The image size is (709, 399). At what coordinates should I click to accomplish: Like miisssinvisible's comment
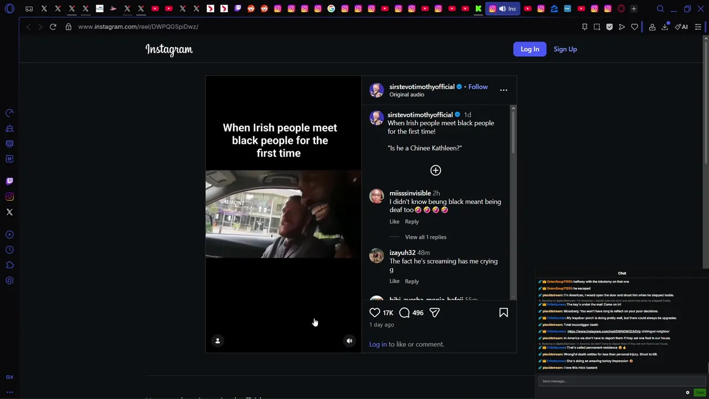(x=394, y=222)
